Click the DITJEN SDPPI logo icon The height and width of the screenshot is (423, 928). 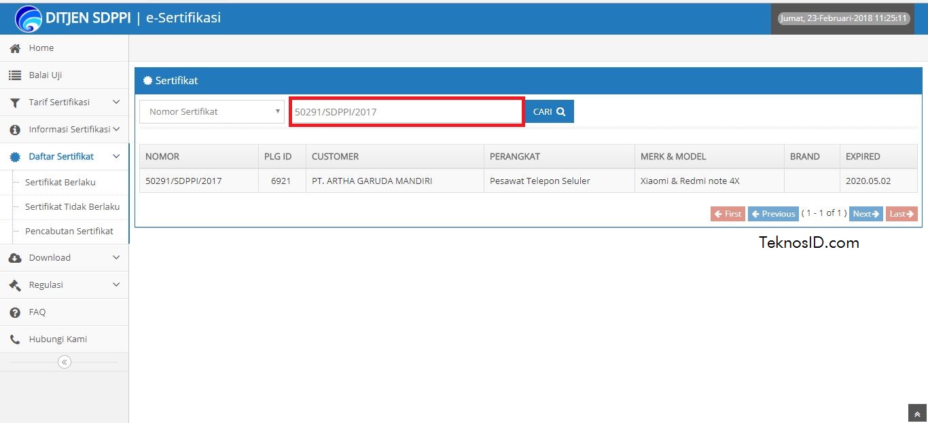tap(29, 18)
